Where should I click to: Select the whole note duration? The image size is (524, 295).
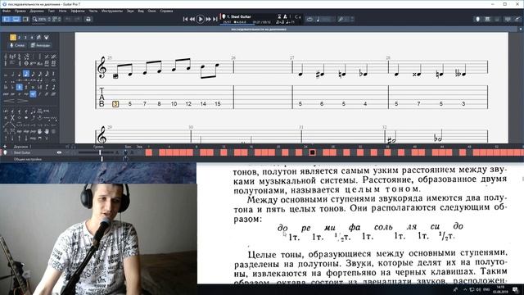6,75
